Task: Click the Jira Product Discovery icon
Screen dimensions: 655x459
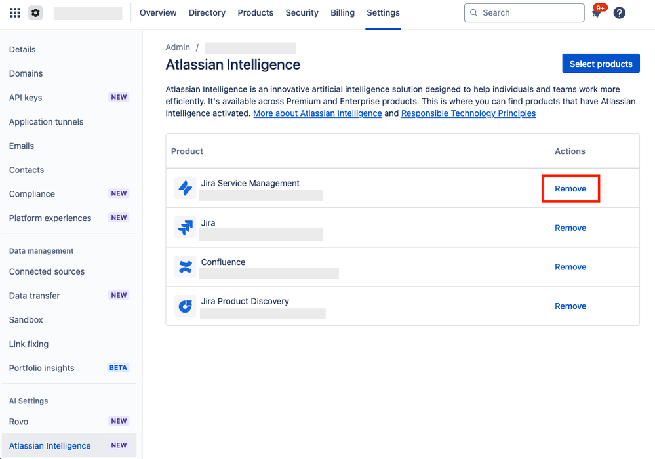Action: [x=185, y=306]
